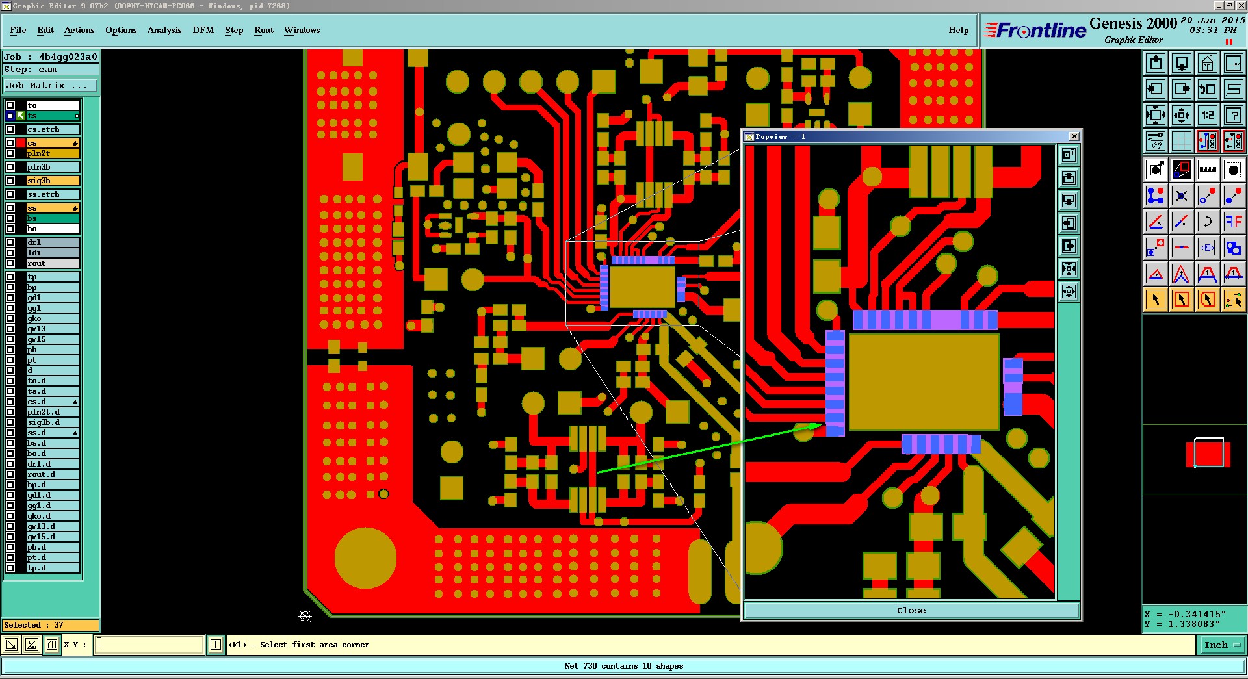The height and width of the screenshot is (679, 1248).
Task: Open the Inch units dropdown
Action: 1222,645
